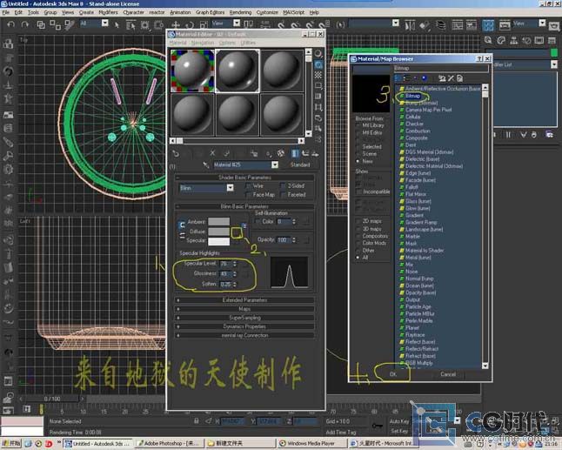Click ambient-diffuse color lock icon
Viewport: 562px width, 450px height.
(182, 225)
